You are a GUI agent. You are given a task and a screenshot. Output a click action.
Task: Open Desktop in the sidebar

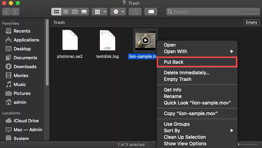tap(18, 49)
